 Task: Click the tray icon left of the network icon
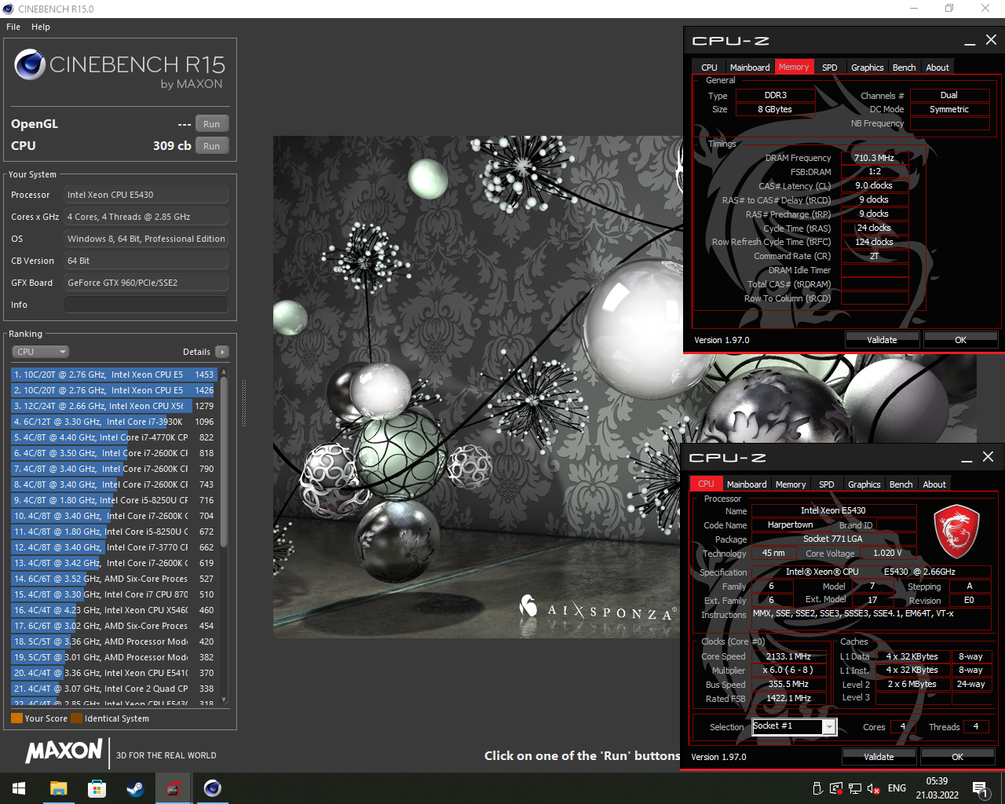(x=836, y=788)
